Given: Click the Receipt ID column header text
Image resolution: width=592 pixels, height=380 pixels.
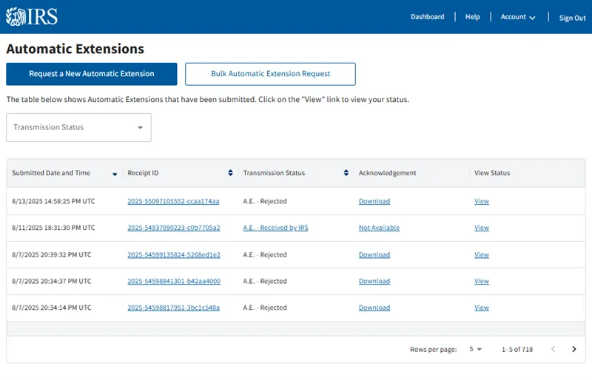Looking at the screenshot, I should coord(143,173).
